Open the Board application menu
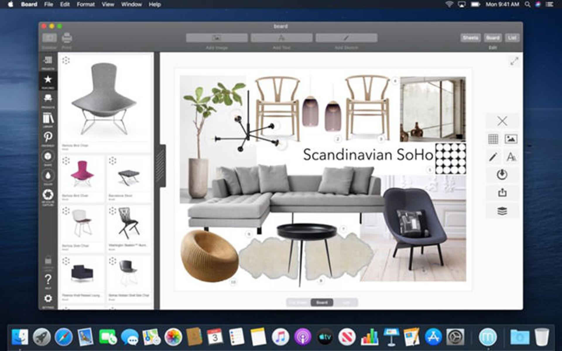The width and height of the screenshot is (562, 351). click(29, 4)
